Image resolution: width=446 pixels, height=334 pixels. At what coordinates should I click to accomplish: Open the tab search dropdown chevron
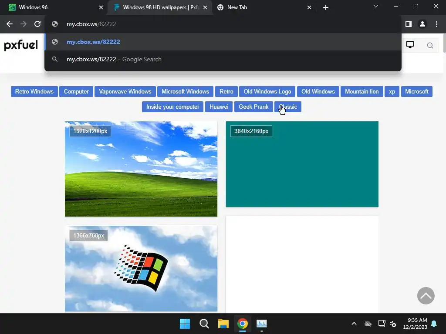376,6
